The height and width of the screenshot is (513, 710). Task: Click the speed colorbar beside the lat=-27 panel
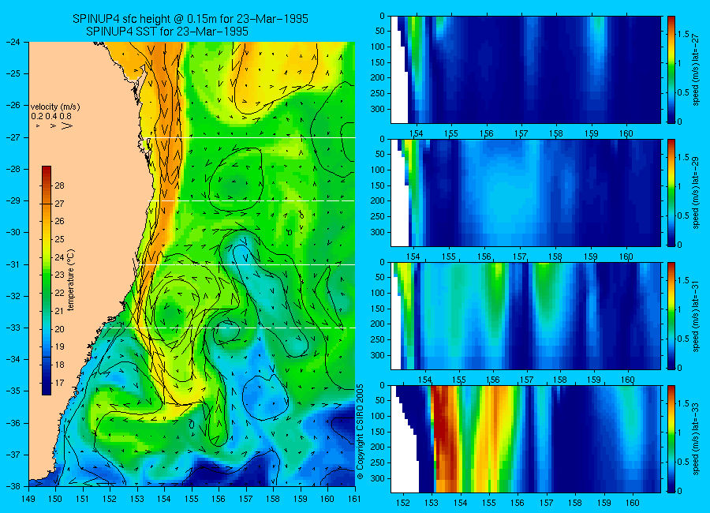[671, 69]
